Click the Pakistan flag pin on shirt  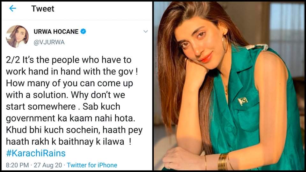[243, 101]
